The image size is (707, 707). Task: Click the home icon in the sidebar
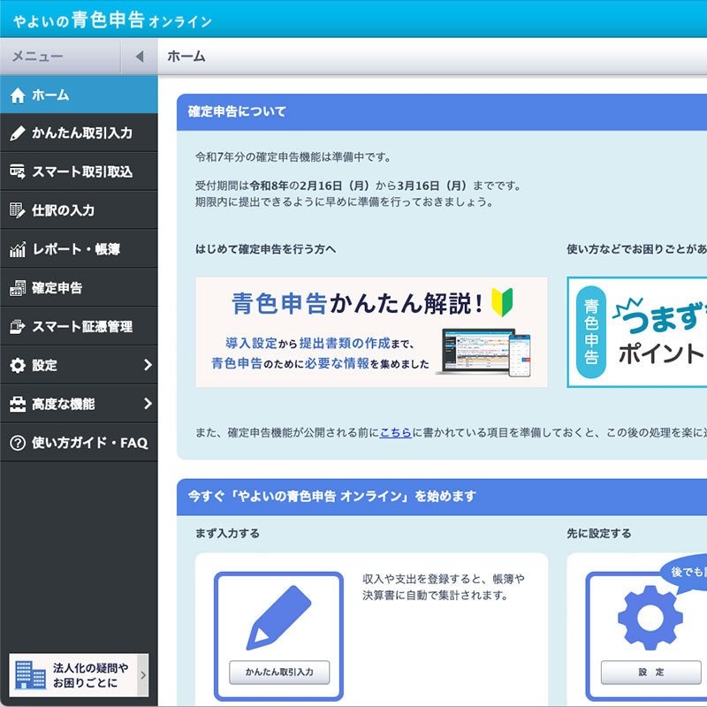pyautogui.click(x=18, y=95)
